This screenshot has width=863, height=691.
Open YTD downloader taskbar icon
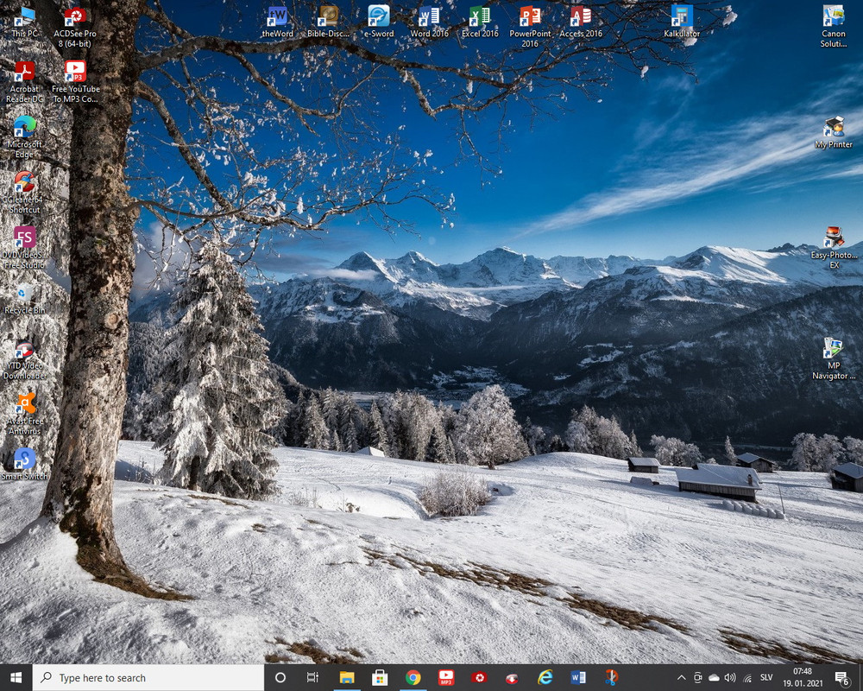tap(512, 678)
